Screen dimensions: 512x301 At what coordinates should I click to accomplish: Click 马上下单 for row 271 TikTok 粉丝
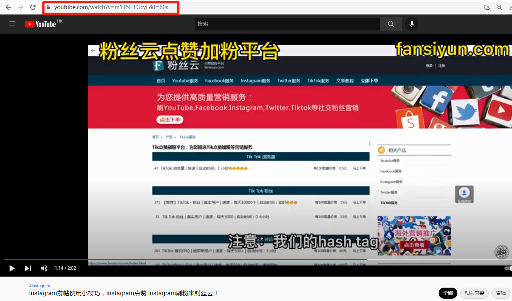(x=359, y=203)
